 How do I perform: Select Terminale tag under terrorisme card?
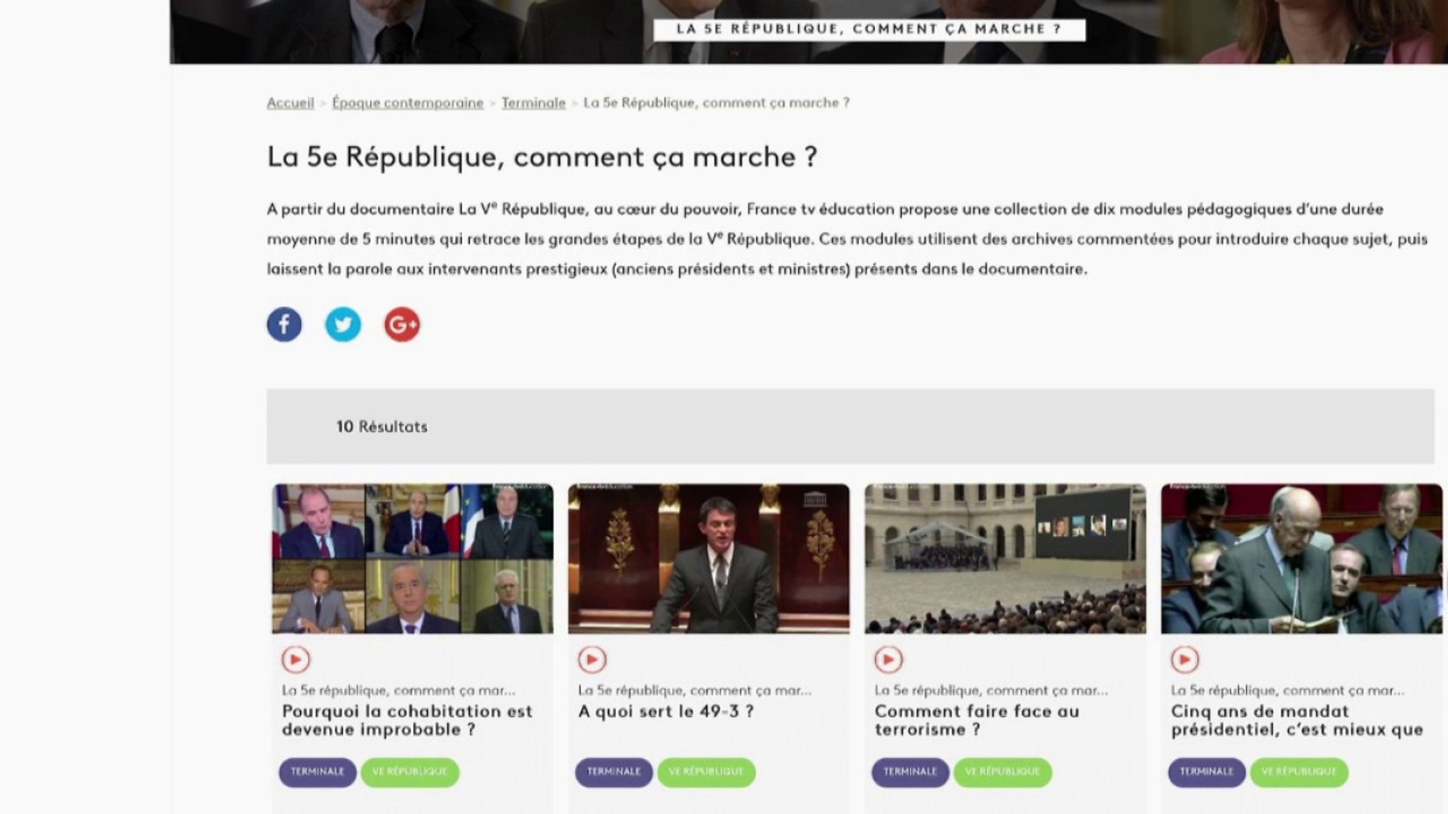pos(910,772)
